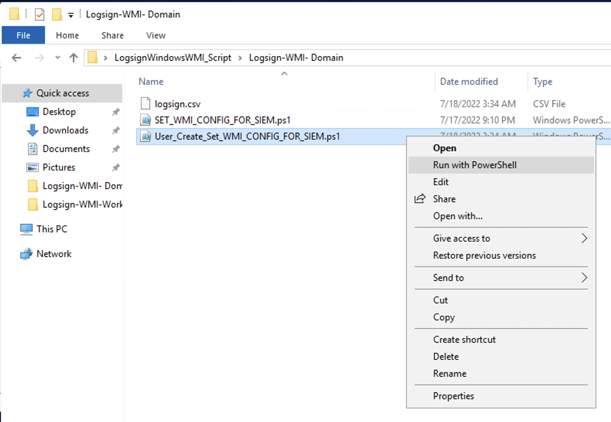Click the logsign.csv file icon
Image resolution: width=611 pixels, height=422 pixels.
point(145,104)
